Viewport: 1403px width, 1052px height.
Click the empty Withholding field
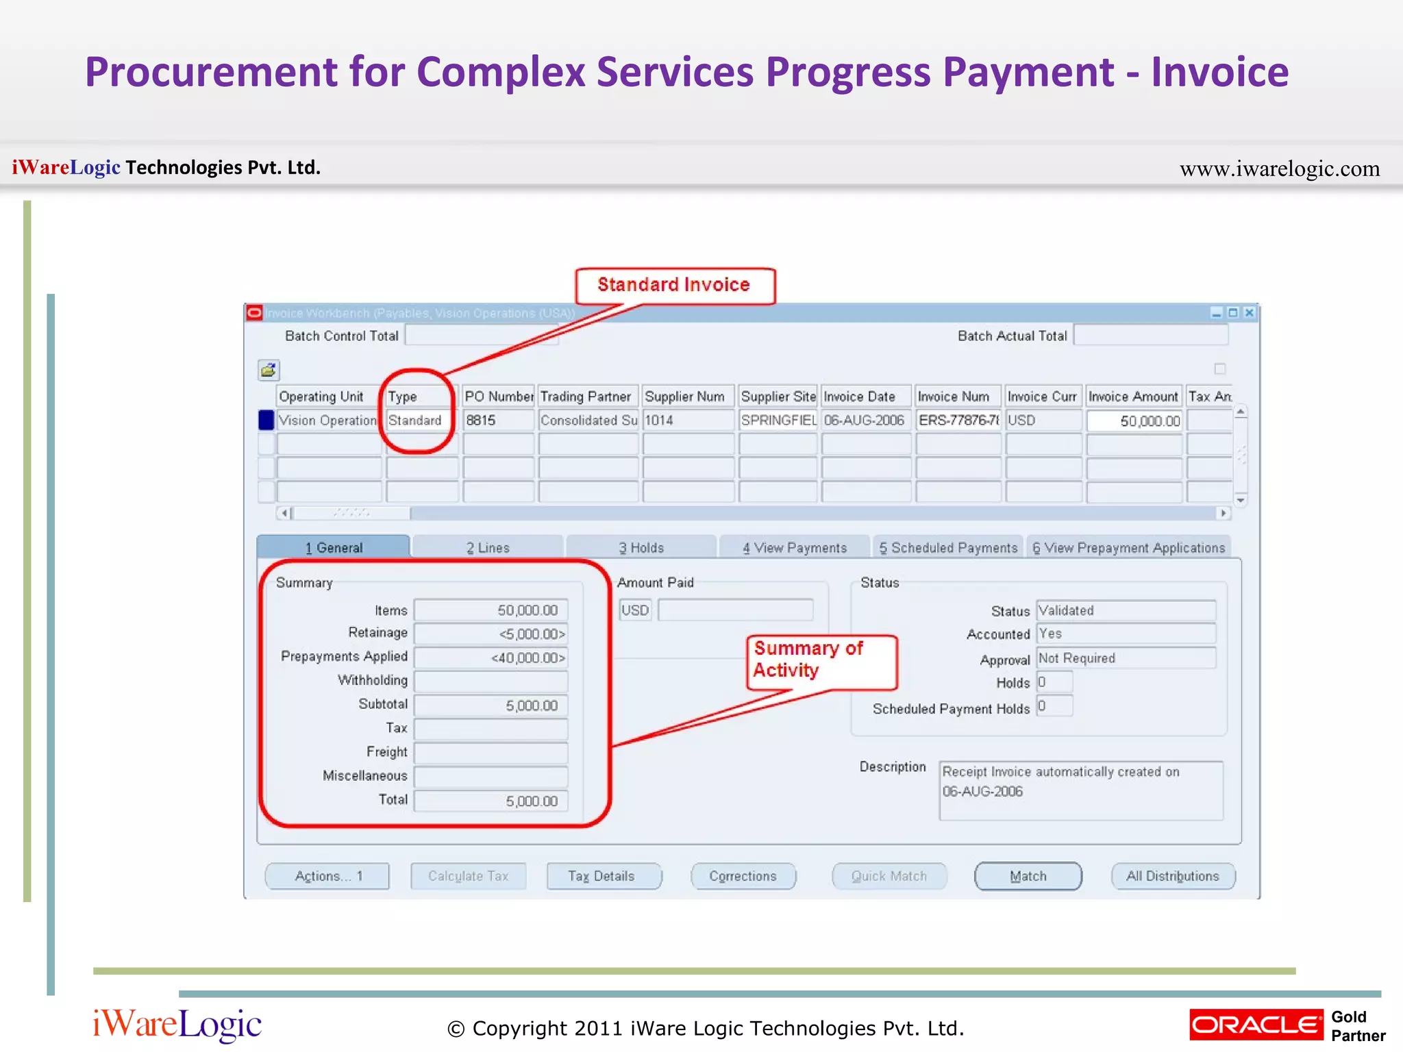[491, 681]
